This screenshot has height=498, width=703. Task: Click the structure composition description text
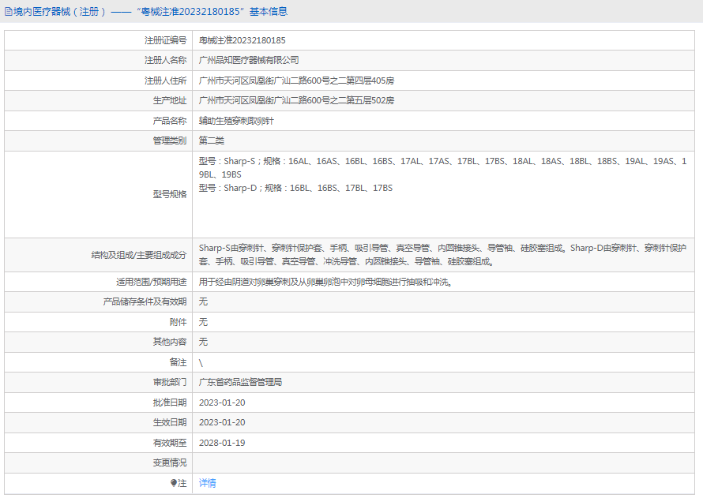point(442,254)
